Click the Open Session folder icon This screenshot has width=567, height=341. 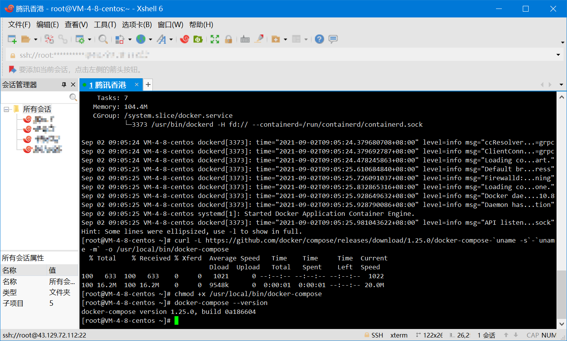[x=26, y=39]
